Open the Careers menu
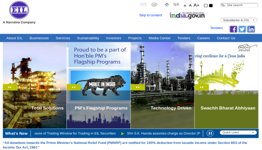This screenshot has height=150, width=262. pyautogui.click(x=203, y=38)
